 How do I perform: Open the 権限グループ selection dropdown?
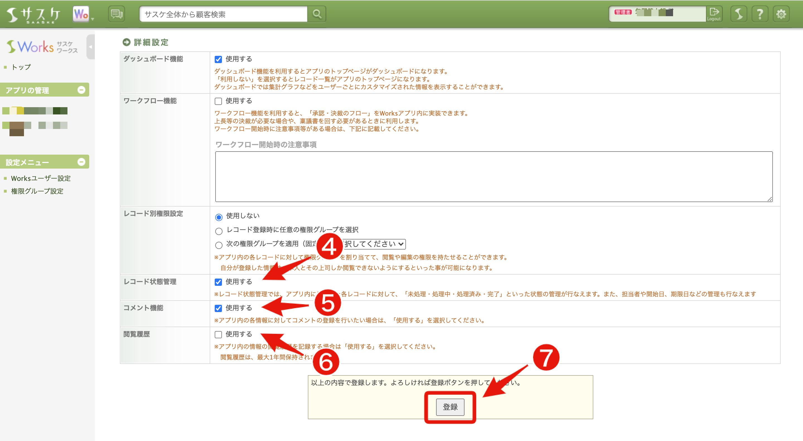click(x=374, y=244)
